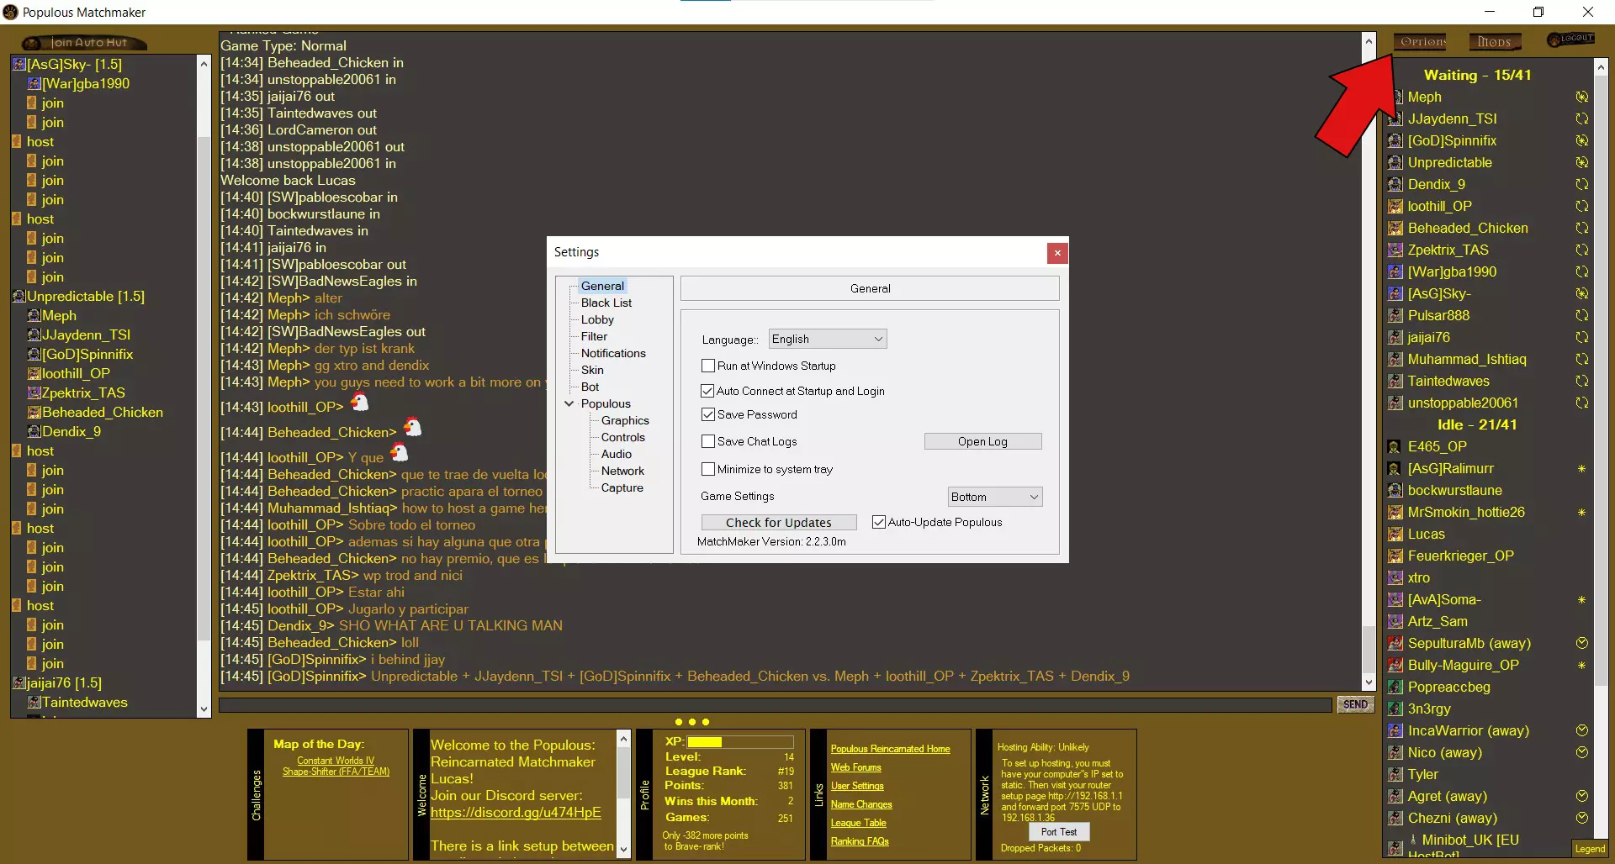Open the Legend button in player list
This screenshot has height=864, width=1615.
click(1590, 849)
